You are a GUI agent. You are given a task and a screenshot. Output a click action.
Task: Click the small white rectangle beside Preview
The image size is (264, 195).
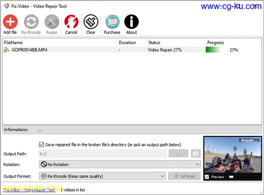231,177
